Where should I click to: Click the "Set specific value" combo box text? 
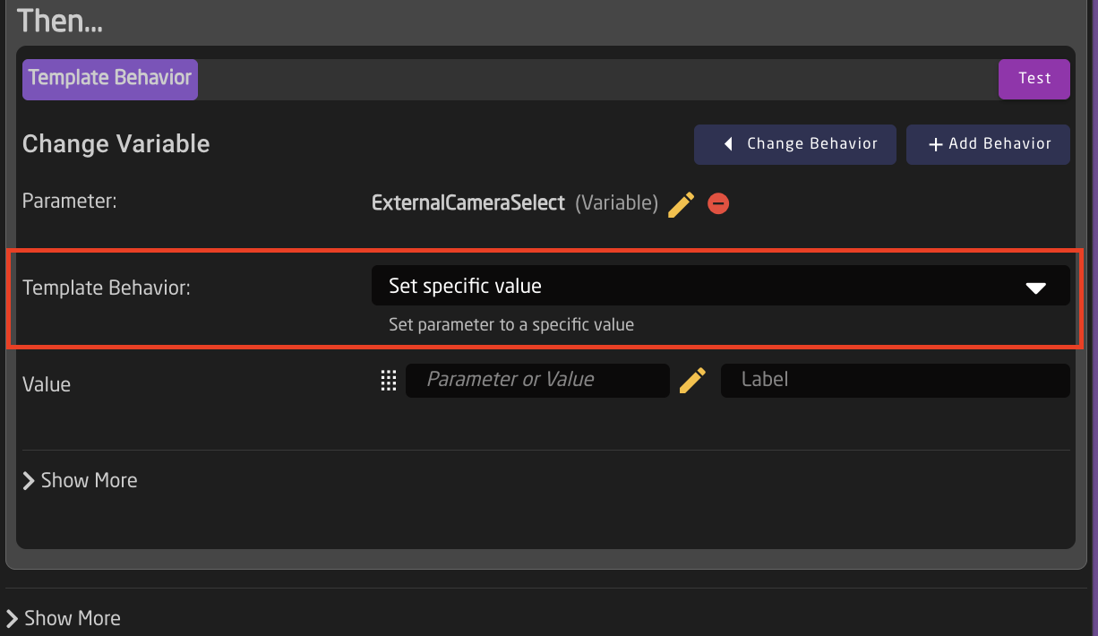pyautogui.click(x=466, y=287)
